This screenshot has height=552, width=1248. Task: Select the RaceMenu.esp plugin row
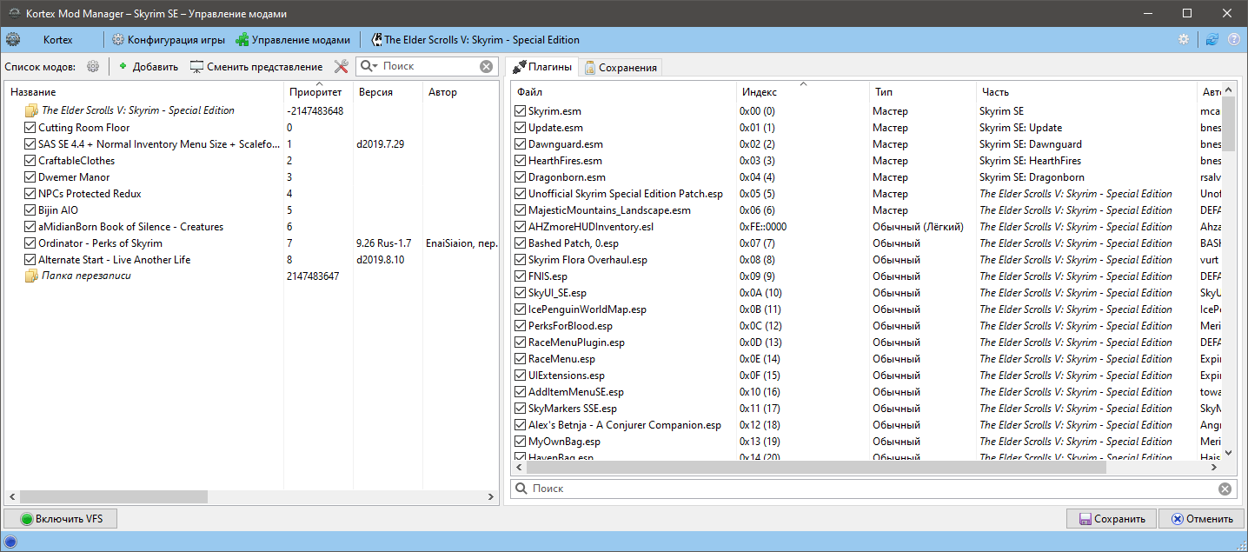pos(866,358)
